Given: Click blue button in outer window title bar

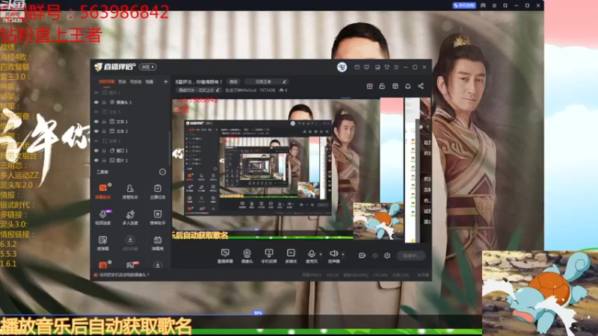Looking at the screenshot, I should tap(464, 5).
